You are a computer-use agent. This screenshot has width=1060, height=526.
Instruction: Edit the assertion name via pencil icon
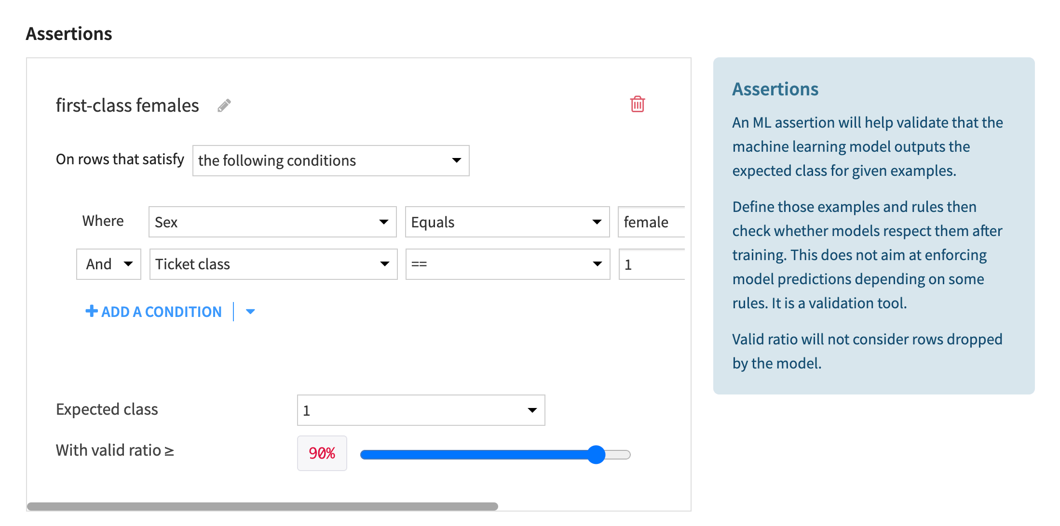[224, 105]
